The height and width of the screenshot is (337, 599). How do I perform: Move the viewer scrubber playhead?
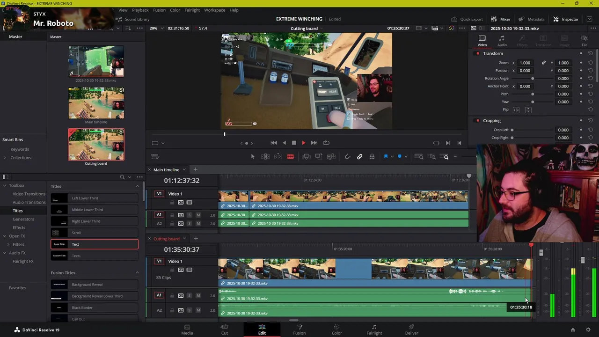pyautogui.click(x=225, y=134)
